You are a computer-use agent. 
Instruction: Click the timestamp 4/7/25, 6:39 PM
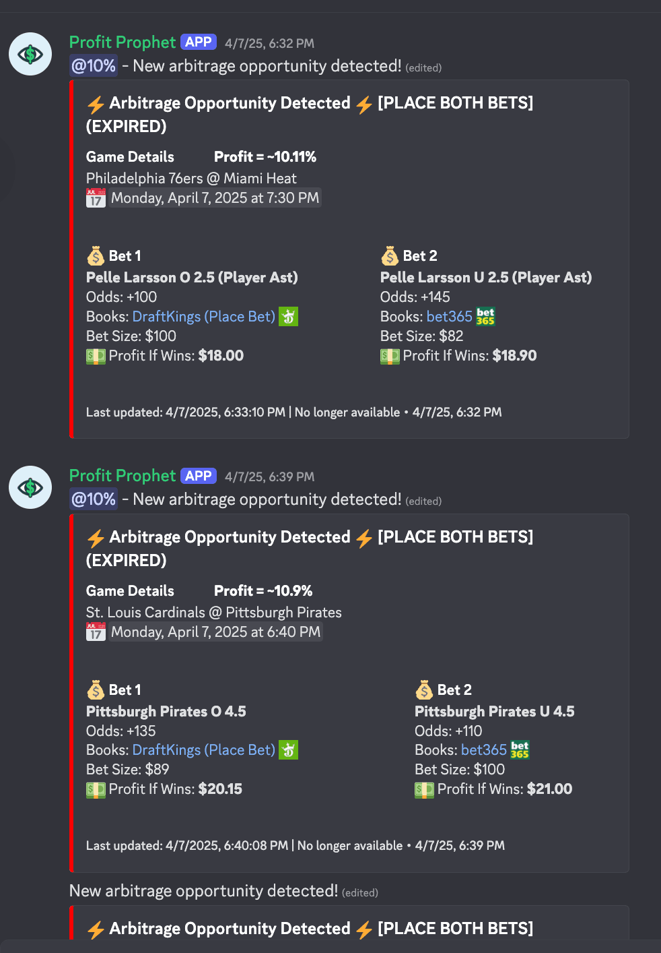point(269,476)
